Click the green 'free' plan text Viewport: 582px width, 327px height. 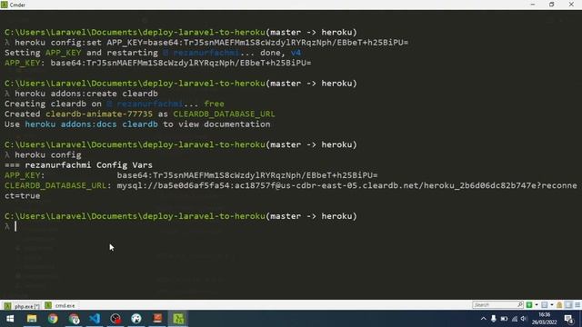(x=215, y=104)
